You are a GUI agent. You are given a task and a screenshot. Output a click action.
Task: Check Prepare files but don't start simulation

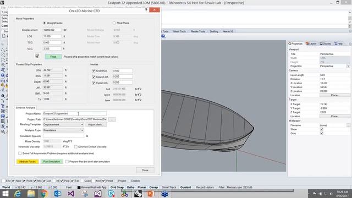(x=67, y=162)
